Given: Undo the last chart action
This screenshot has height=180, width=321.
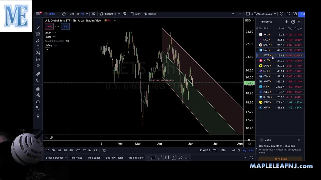Looking at the screenshot, I should 233,14.
